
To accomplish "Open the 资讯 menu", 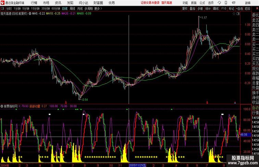I will [x=58, y=3].
